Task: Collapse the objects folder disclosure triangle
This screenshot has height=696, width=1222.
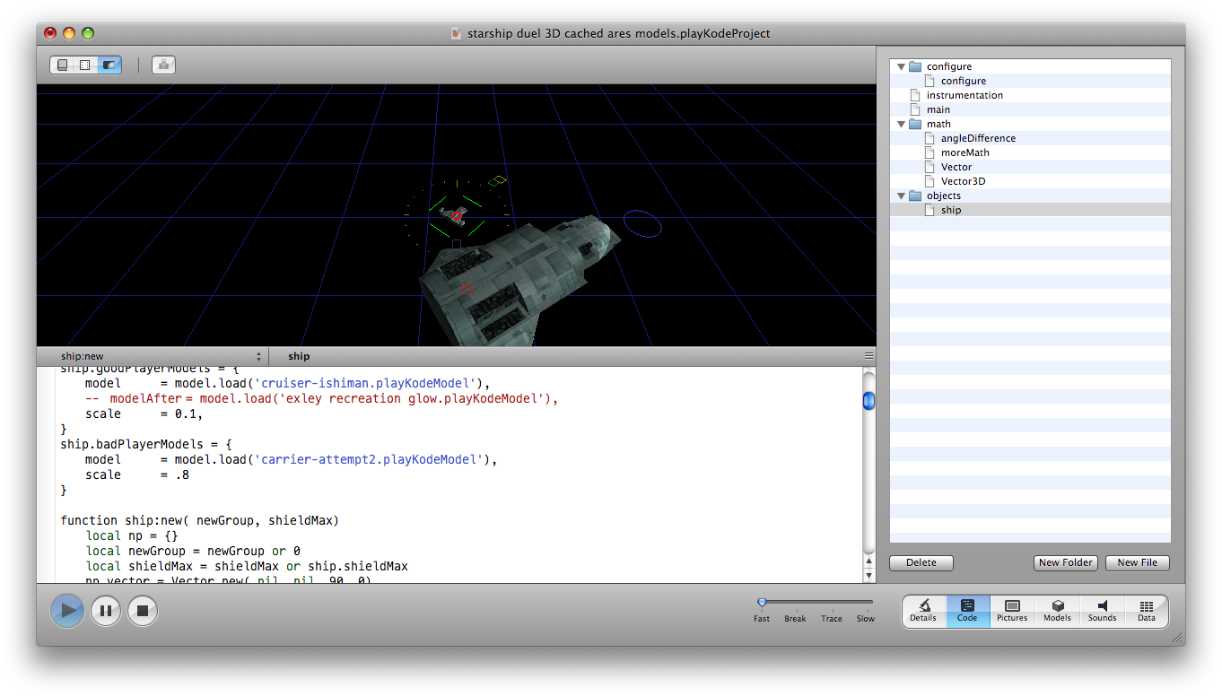Action: (901, 196)
